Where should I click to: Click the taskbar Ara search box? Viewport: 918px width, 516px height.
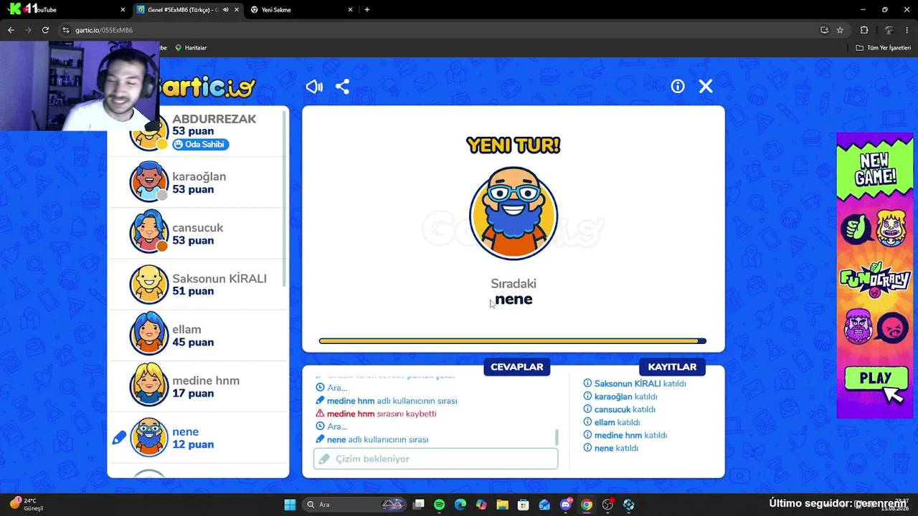(x=355, y=505)
